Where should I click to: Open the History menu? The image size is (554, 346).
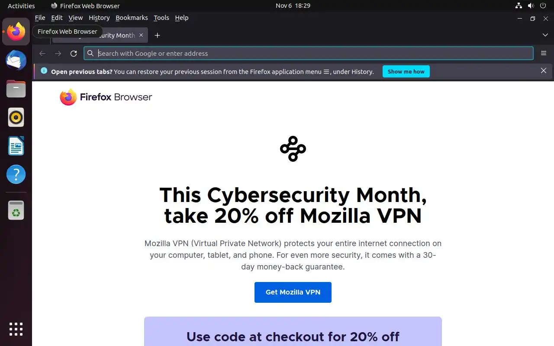(99, 18)
